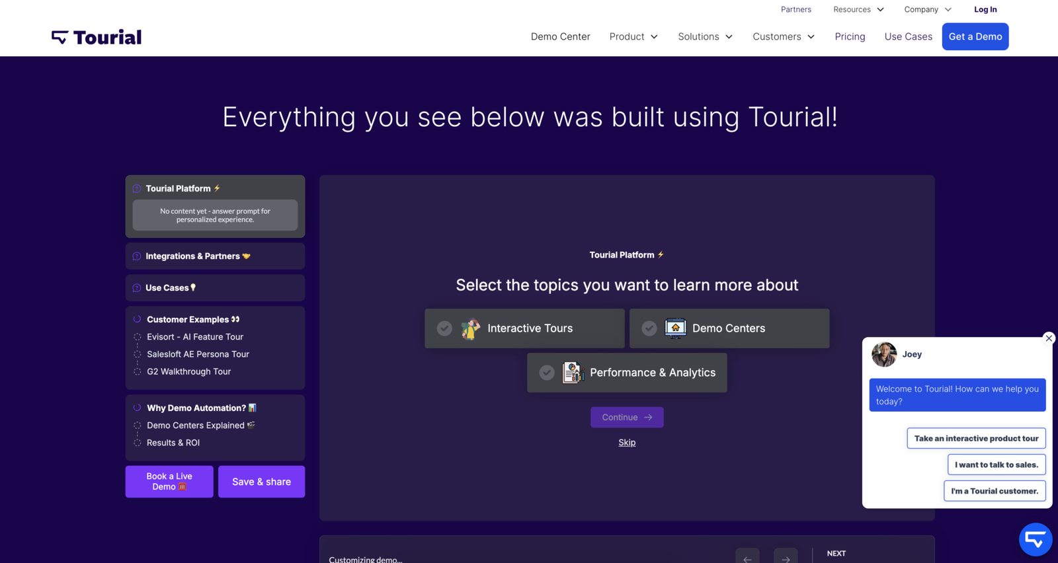Check the Demo Centers checkbox
Viewport: 1058px width, 563px height.
click(649, 328)
